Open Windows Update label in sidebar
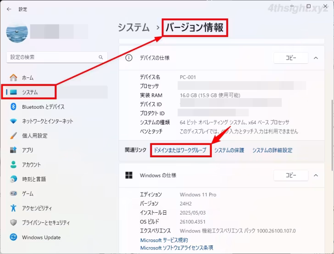The image size is (334, 254). coord(41,237)
